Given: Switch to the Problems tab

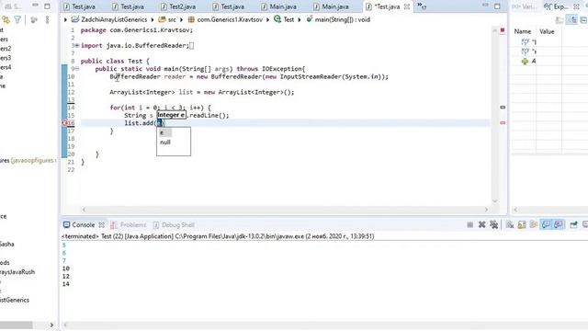Looking at the screenshot, I should click(129, 224).
